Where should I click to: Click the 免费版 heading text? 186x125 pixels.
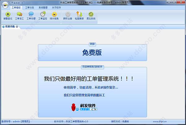coord(92,52)
